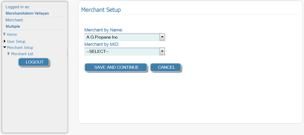The image size is (304, 135).
Task: Open Merchant by MID dropdown arrow
Action: click(x=162, y=52)
